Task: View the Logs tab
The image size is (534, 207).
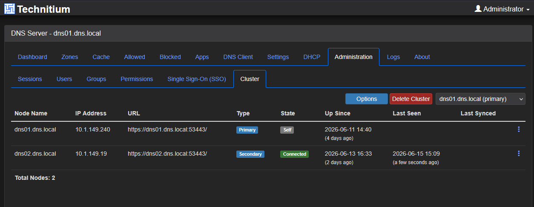Action: [x=393, y=57]
